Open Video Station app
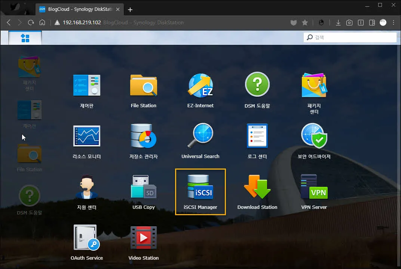The width and height of the screenshot is (401, 269). (144, 243)
